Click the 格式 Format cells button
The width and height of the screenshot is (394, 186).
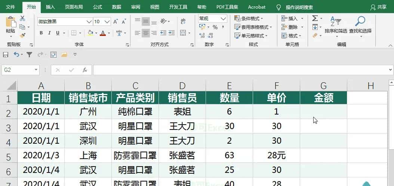click(292, 36)
